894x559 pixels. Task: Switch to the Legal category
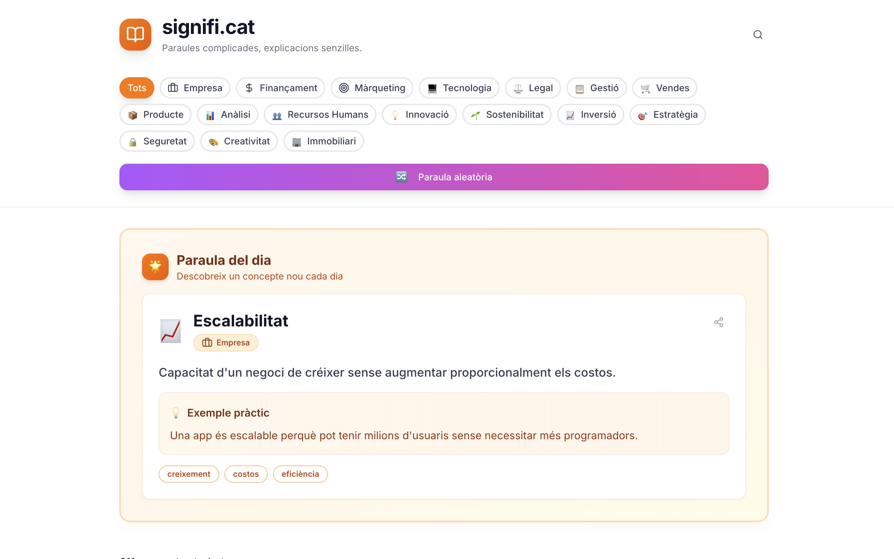pos(533,88)
